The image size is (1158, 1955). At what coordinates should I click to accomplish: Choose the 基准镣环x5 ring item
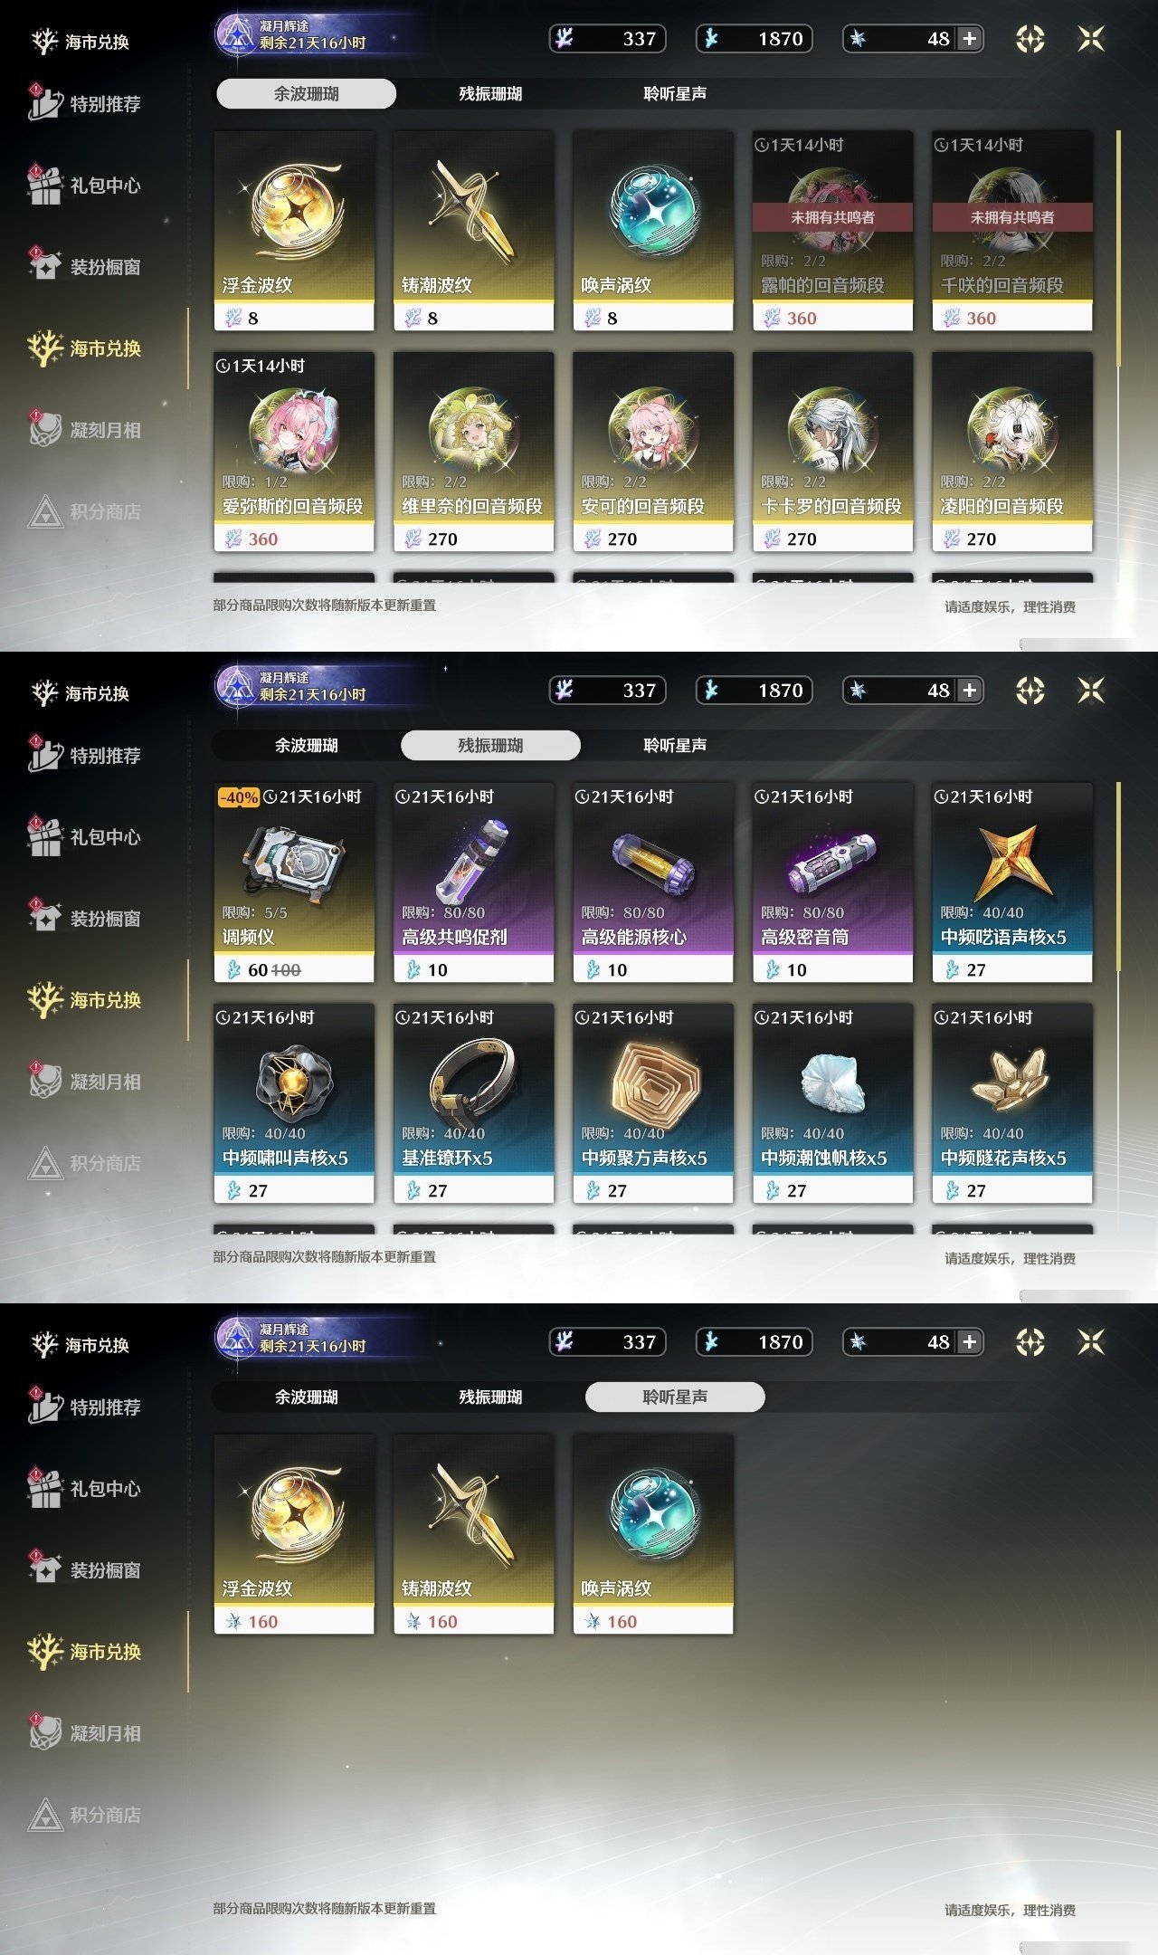click(473, 1103)
